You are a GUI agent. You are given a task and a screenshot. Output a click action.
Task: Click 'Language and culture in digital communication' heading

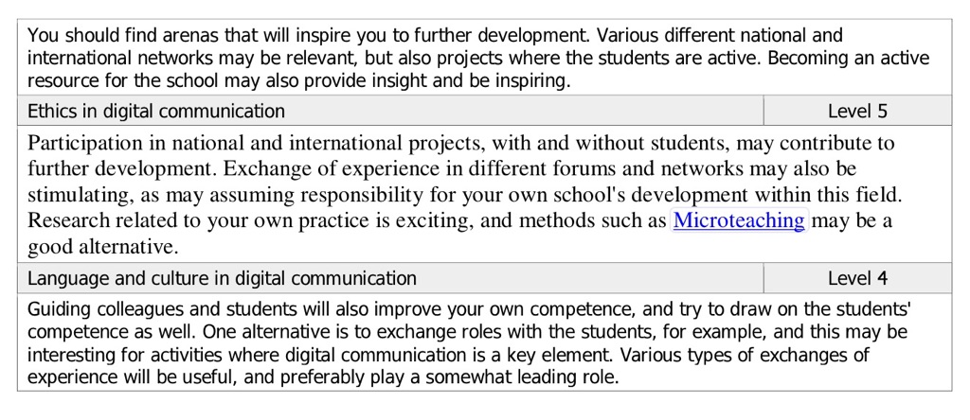(x=222, y=278)
